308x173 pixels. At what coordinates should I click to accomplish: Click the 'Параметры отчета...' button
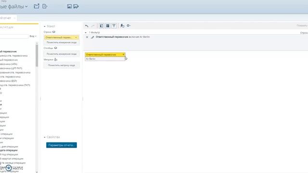[62, 145]
